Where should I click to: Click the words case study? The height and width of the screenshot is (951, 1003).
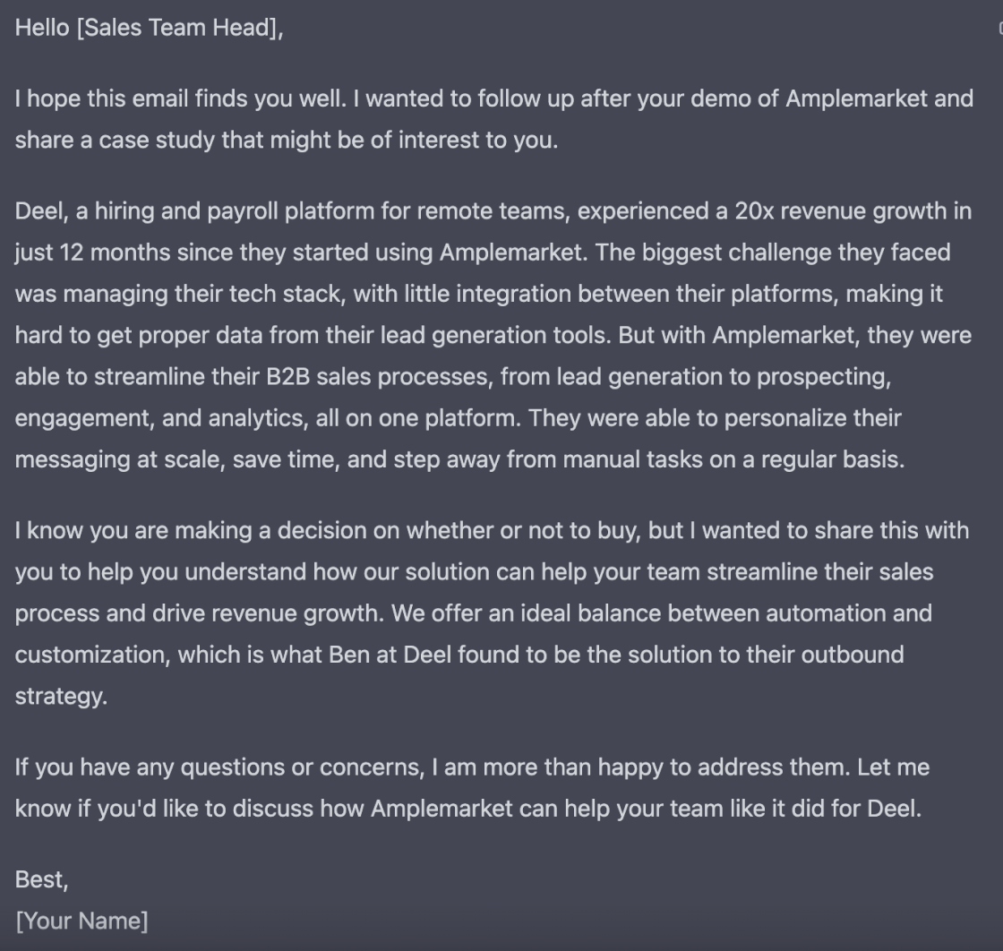156,140
